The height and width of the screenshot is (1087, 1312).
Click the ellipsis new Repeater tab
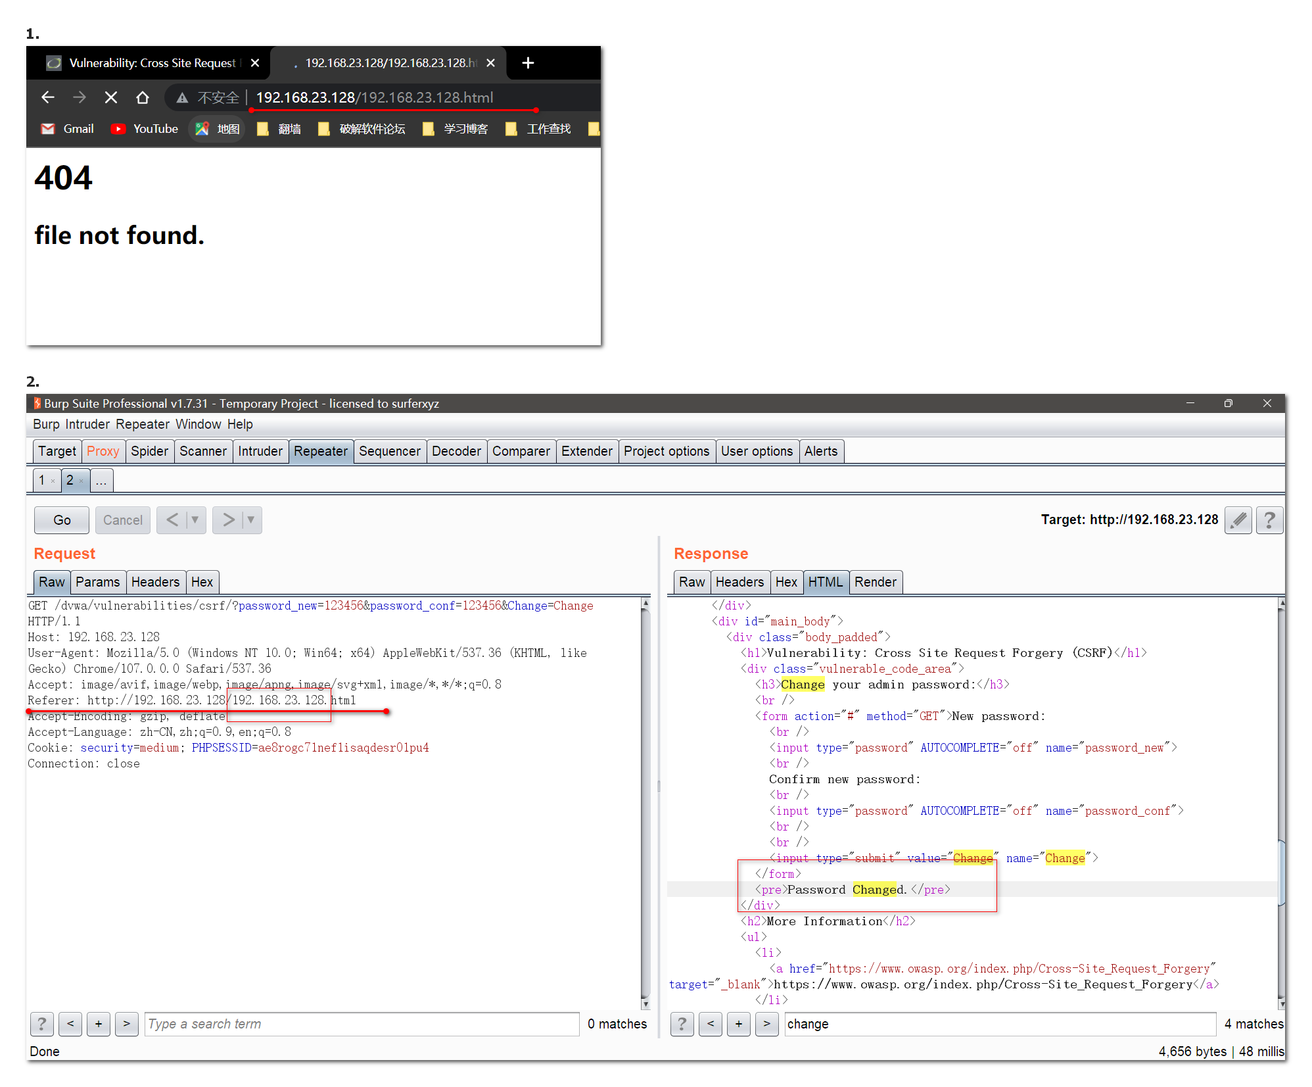click(101, 481)
